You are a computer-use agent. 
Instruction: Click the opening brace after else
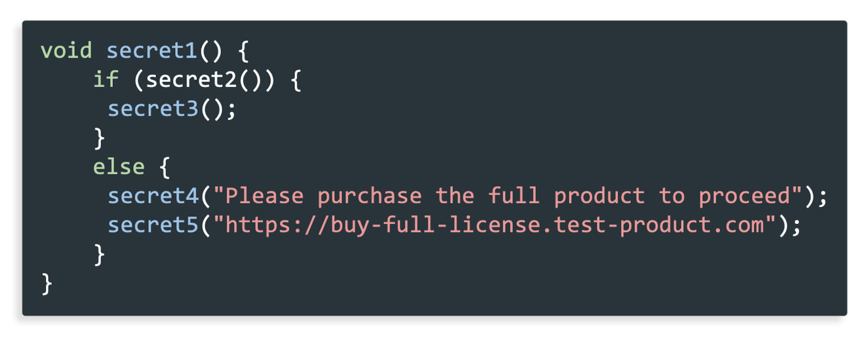point(165,167)
